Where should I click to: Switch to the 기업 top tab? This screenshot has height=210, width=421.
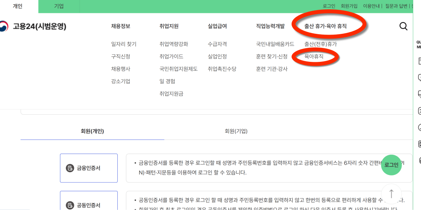(59, 7)
